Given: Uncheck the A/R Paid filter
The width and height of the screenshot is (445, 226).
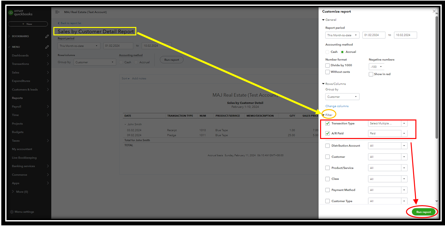Looking at the screenshot, I should click(328, 133).
